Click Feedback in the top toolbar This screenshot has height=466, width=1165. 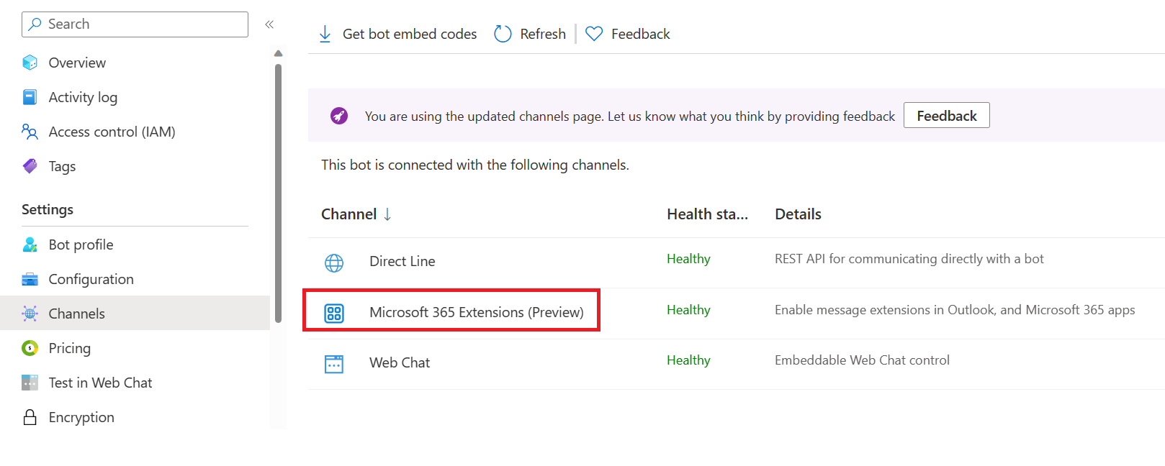[640, 34]
